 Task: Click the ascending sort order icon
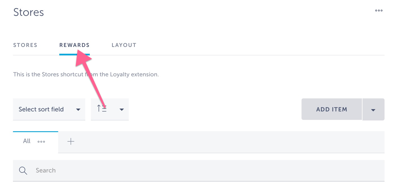pos(102,109)
